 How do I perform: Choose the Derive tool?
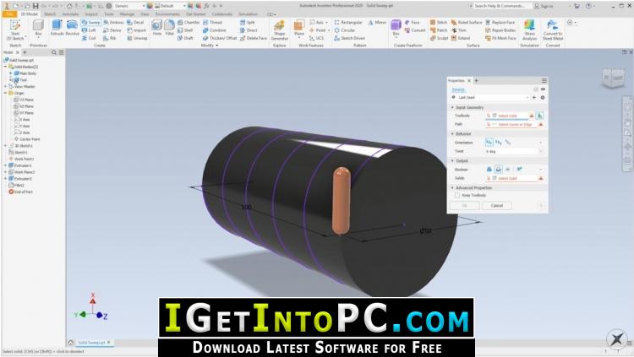pyautogui.click(x=112, y=30)
